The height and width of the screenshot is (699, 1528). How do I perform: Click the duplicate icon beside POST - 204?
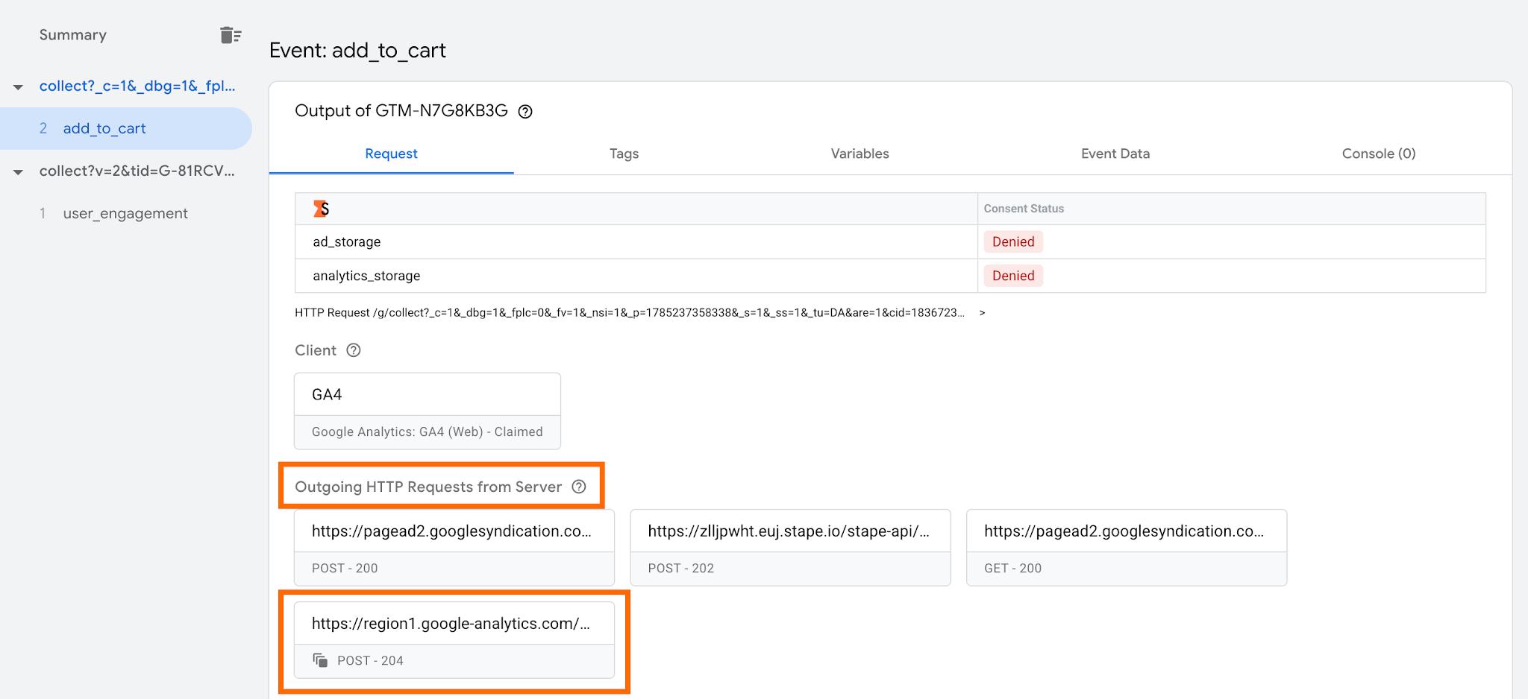click(x=320, y=660)
